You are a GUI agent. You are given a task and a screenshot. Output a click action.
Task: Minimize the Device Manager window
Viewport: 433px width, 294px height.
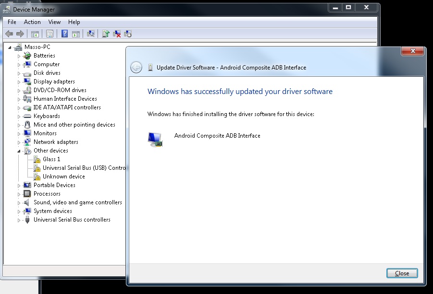point(335,8)
